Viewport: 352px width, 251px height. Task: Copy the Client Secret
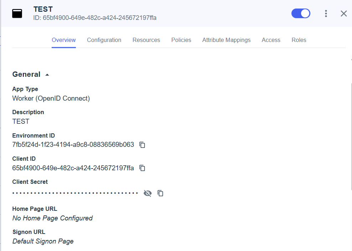click(x=160, y=193)
